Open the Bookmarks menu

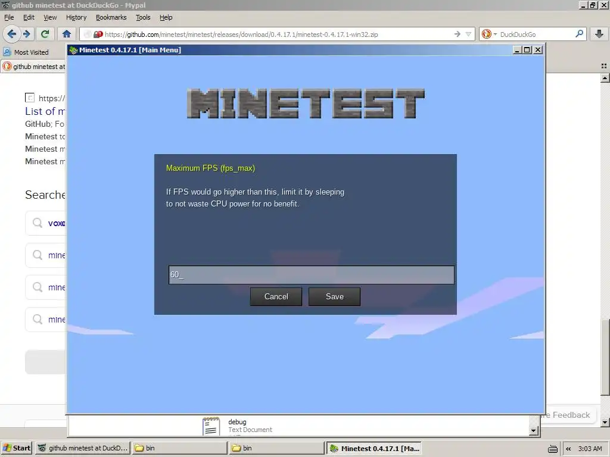click(111, 17)
